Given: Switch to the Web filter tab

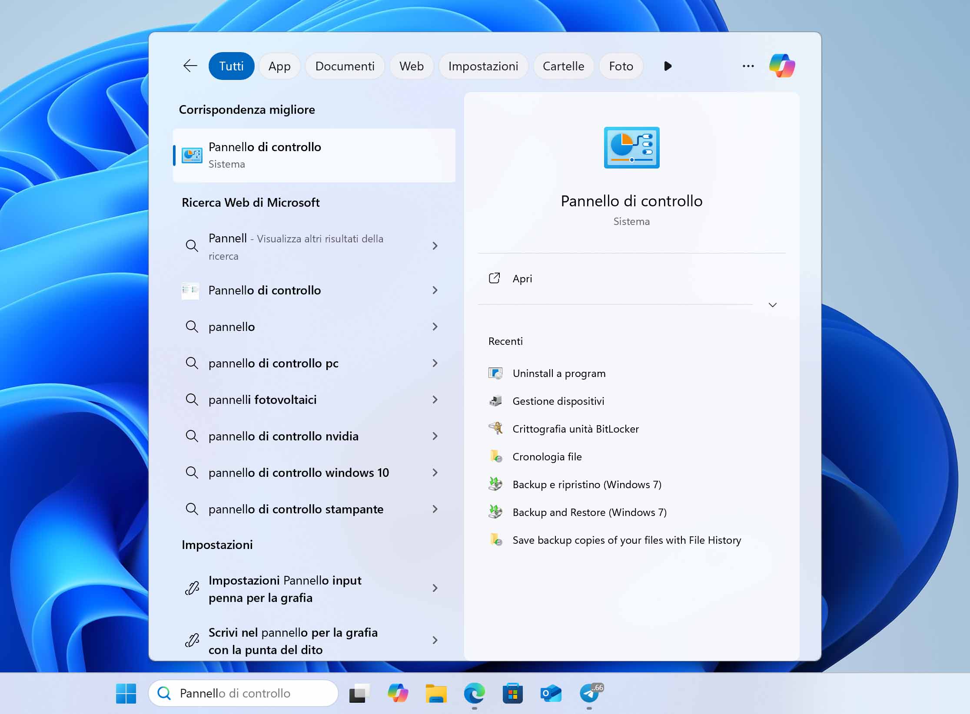Looking at the screenshot, I should (x=412, y=66).
